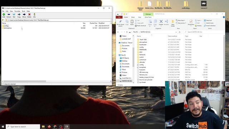The height and width of the screenshot is (129, 229).
Task: Click the New folder icon in ribbon
Action: (172, 21)
